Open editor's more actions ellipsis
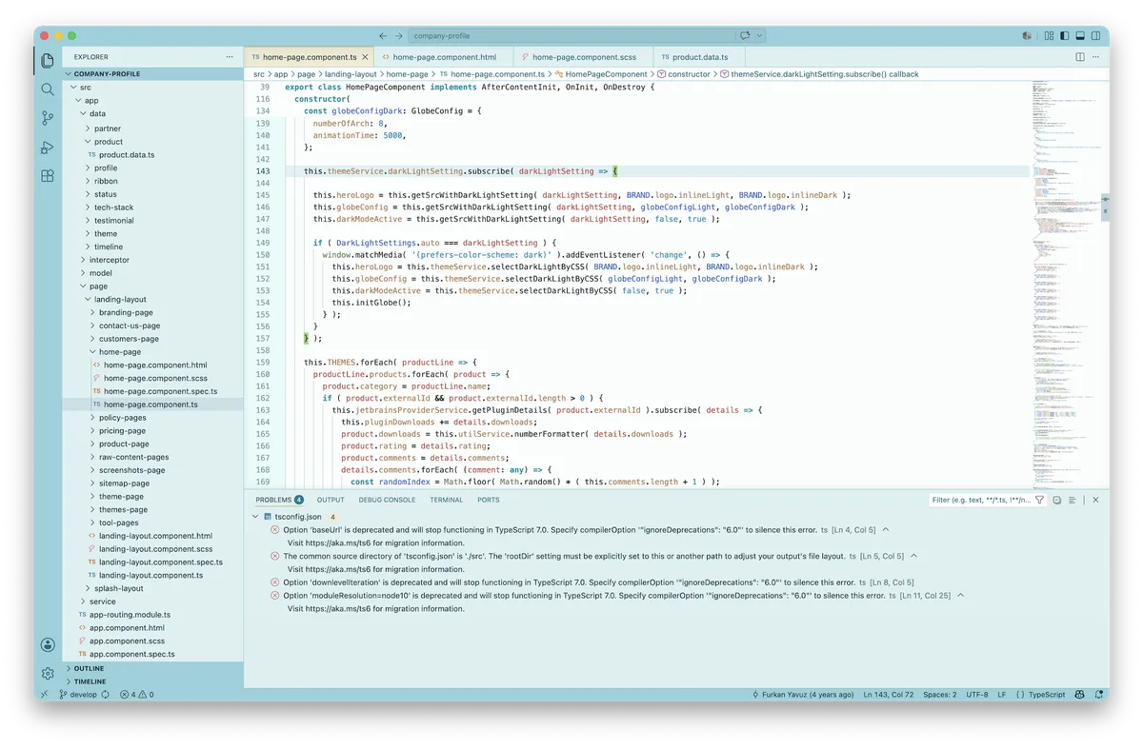Screen dimensions: 1143x749 click(1095, 57)
